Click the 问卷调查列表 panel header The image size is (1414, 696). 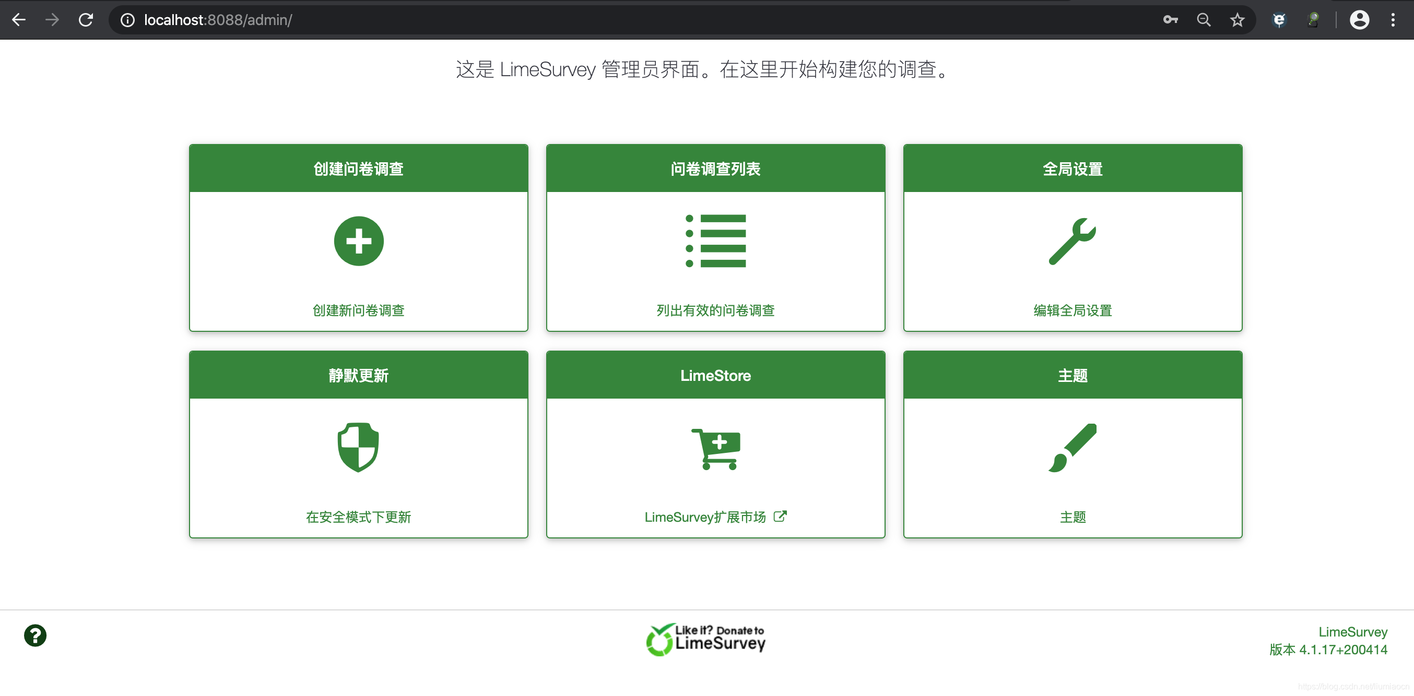click(x=715, y=169)
